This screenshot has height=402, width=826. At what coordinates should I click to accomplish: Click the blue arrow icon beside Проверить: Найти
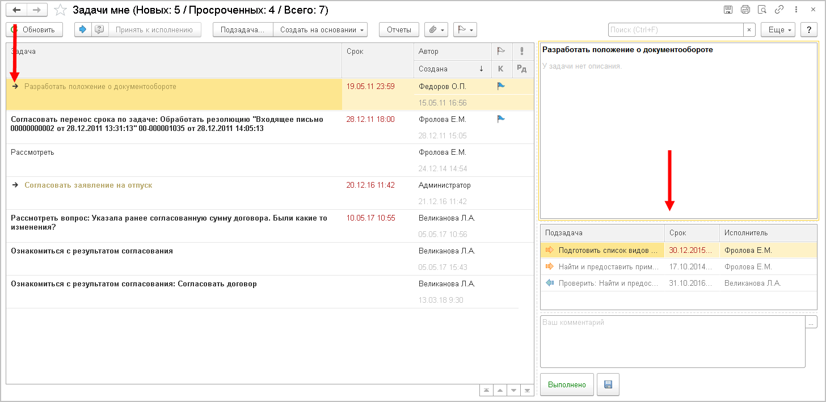point(549,283)
